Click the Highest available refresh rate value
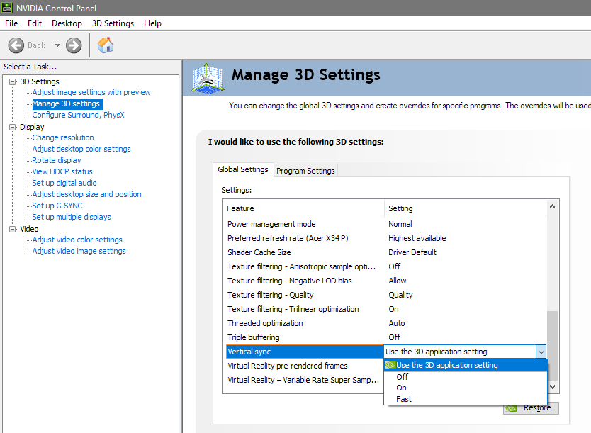This screenshot has height=433, width=591. point(417,238)
